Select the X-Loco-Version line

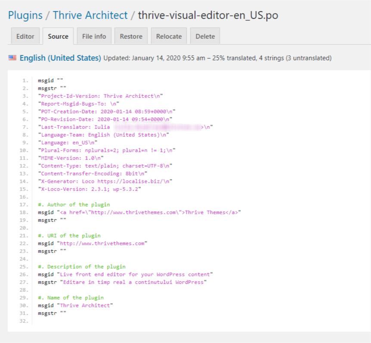(90, 189)
